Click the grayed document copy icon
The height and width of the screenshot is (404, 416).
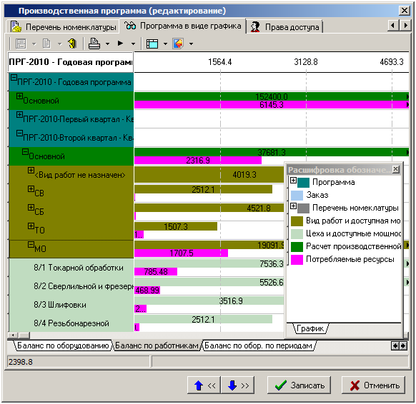click(x=46, y=44)
